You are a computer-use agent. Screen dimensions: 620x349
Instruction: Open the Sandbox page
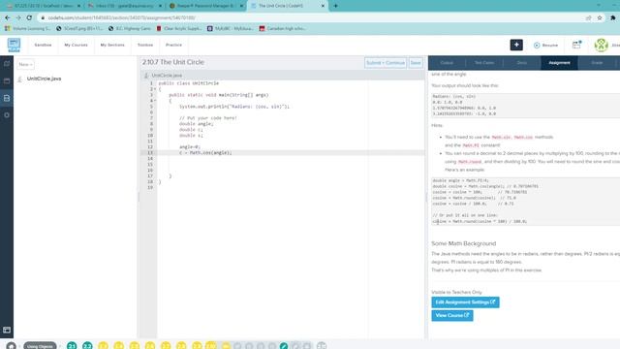[43, 46]
